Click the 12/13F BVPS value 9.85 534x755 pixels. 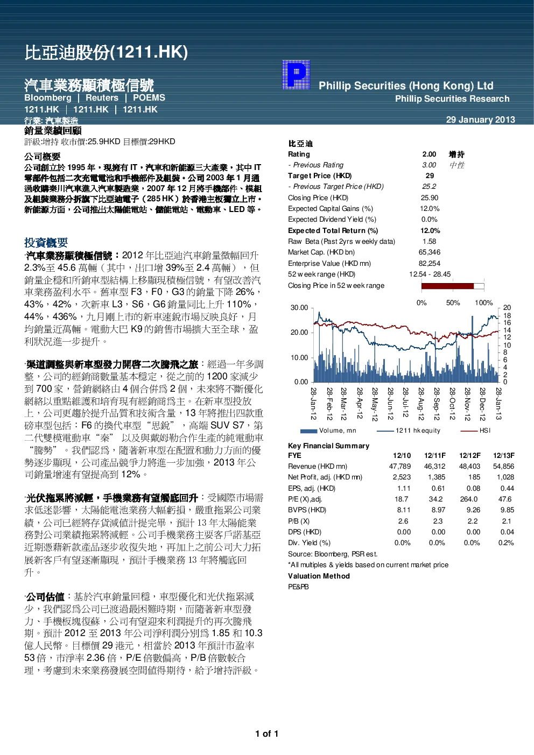tap(507, 510)
